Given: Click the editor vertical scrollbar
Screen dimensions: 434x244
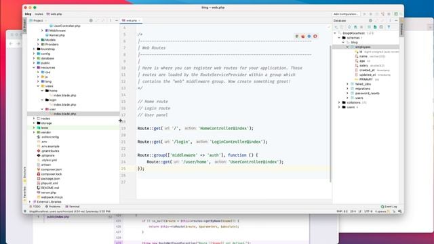Looking at the screenshot, I should tap(330, 113).
